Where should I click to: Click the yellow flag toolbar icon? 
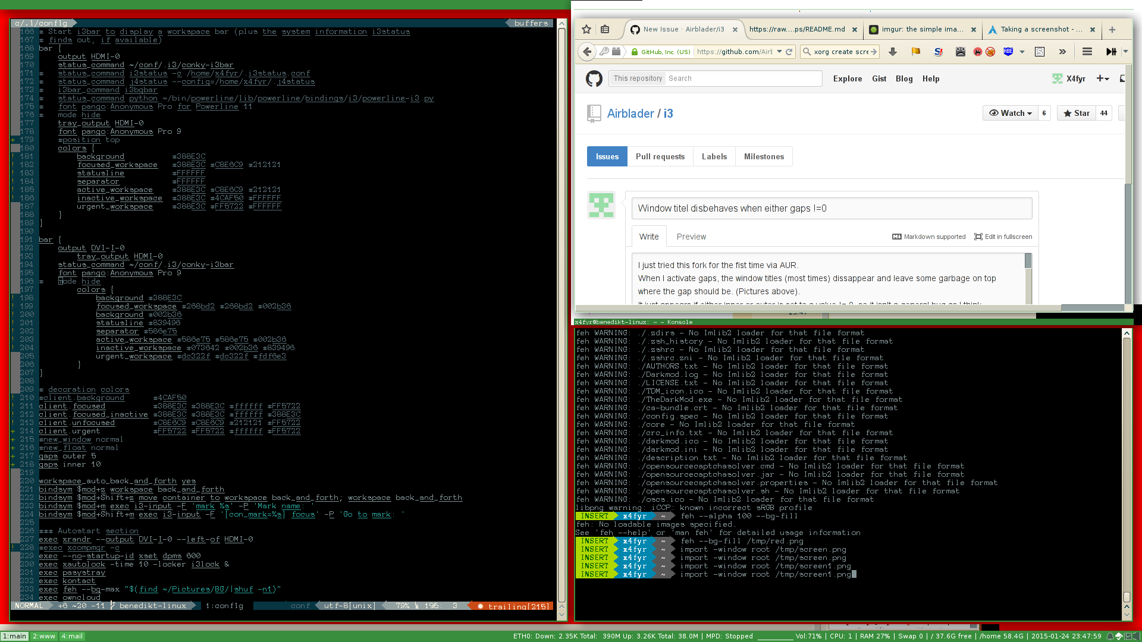[x=915, y=52]
